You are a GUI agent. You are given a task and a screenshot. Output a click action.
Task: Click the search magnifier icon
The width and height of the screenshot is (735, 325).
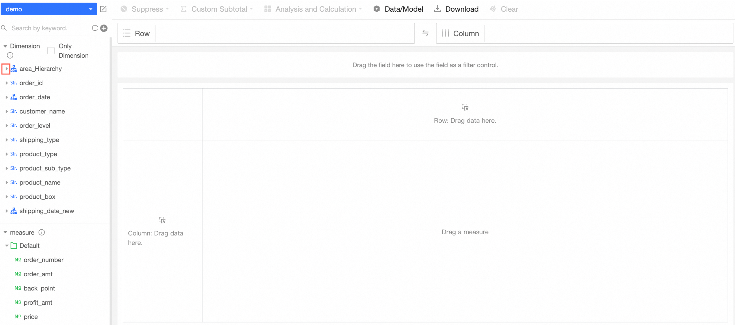point(4,28)
